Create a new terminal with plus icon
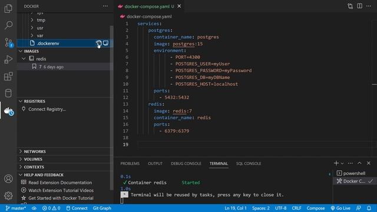The image size is (377, 212). (336, 163)
